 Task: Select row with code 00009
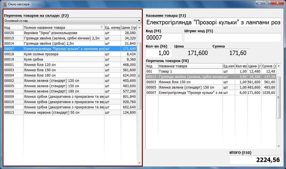point(70,96)
